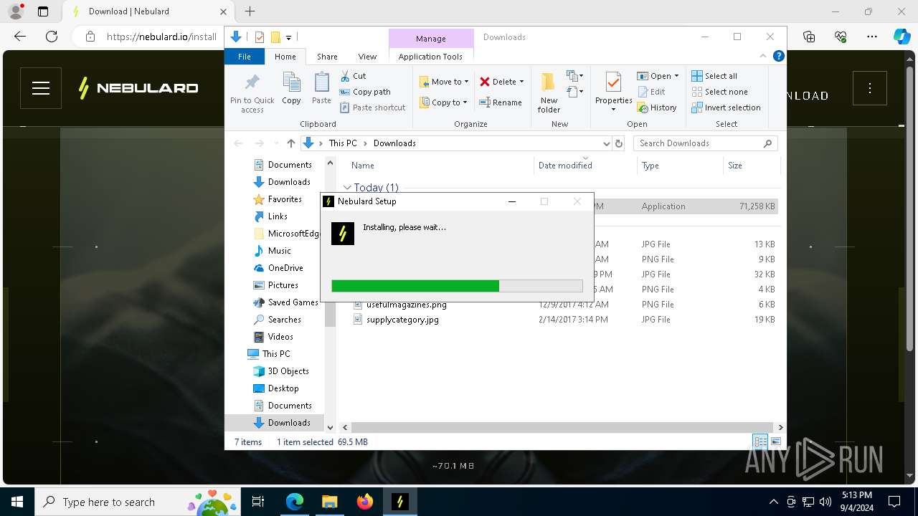Click the Nebulard site logo

[x=138, y=88]
